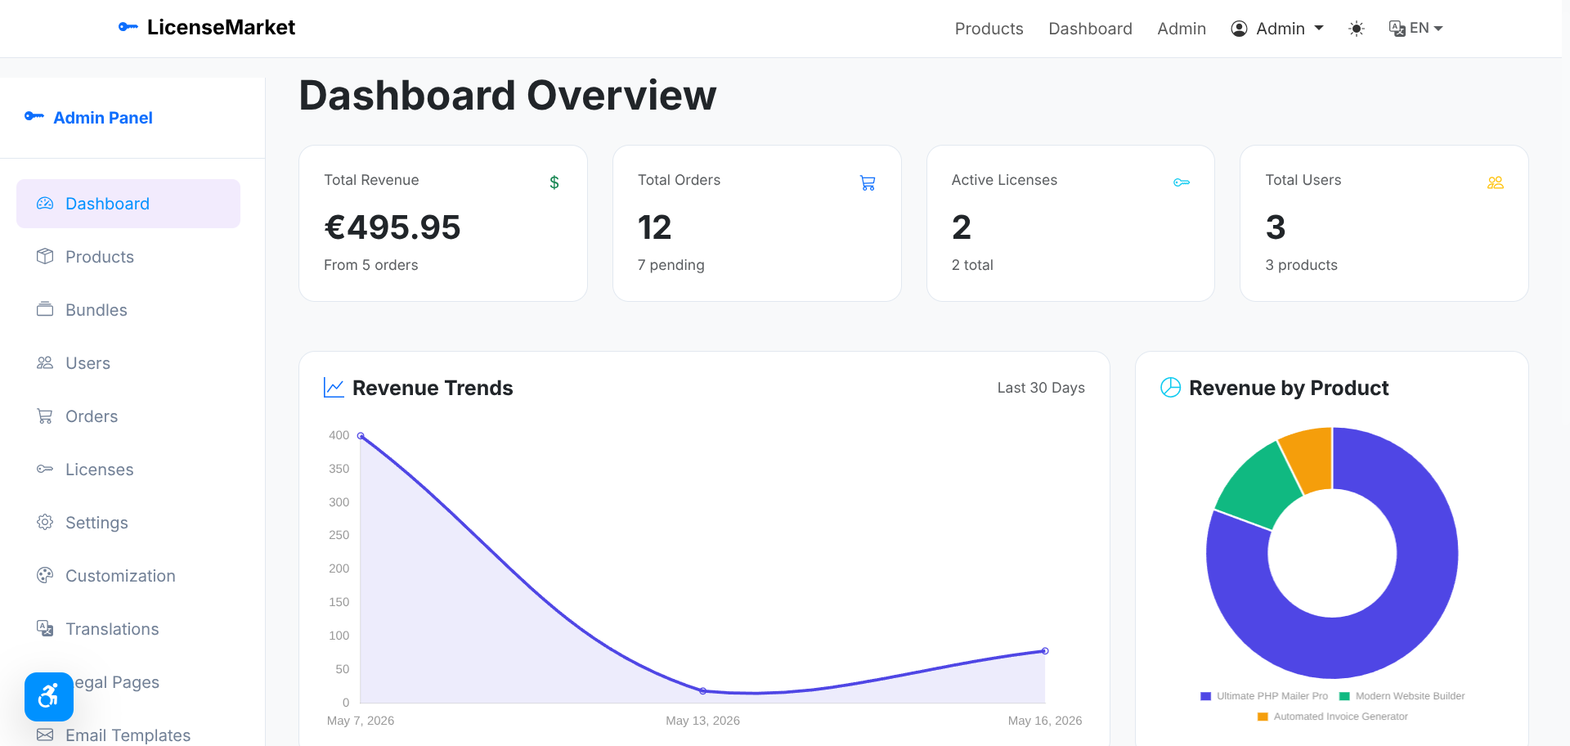Viewport: 1570px width, 746px height.
Task: Toggle Automated Invoice Generator legend swatch
Action: click(1263, 717)
